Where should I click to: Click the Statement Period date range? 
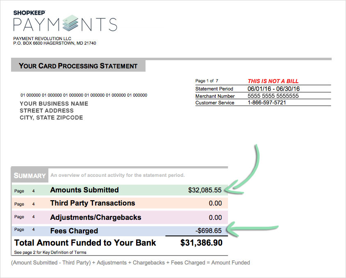point(273,89)
